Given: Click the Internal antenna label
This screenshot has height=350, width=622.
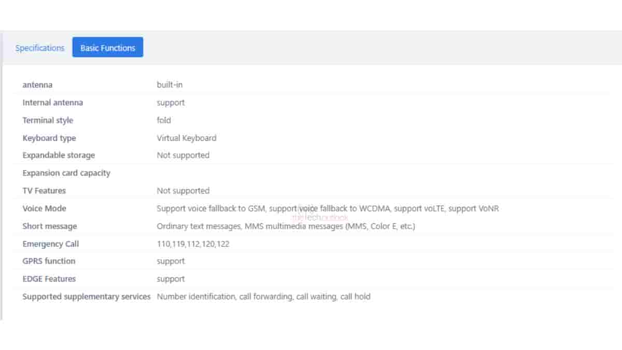Looking at the screenshot, I should point(52,103).
